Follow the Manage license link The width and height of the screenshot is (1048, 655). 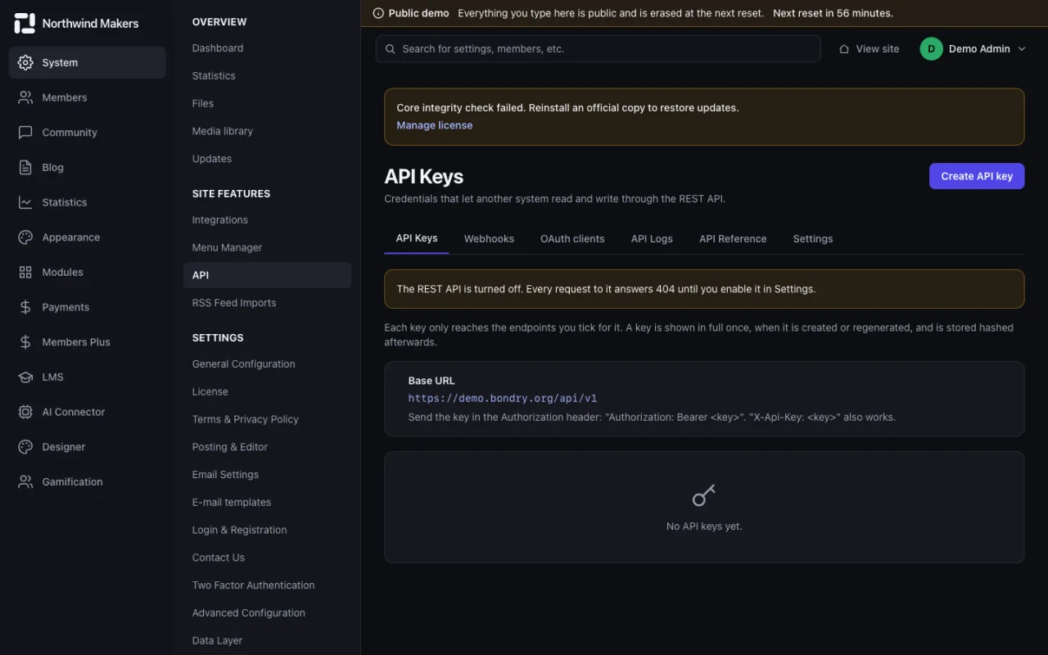click(435, 125)
